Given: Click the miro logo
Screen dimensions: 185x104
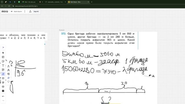Looking at the screenshot, I should click(x=5, y=12).
